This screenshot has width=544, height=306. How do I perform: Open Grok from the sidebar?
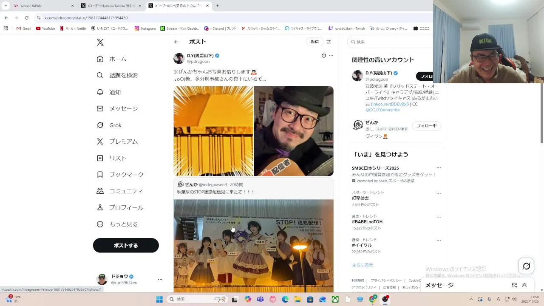pyautogui.click(x=109, y=125)
